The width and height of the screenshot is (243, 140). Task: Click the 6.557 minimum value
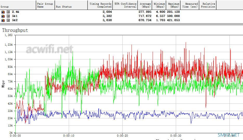160,16
